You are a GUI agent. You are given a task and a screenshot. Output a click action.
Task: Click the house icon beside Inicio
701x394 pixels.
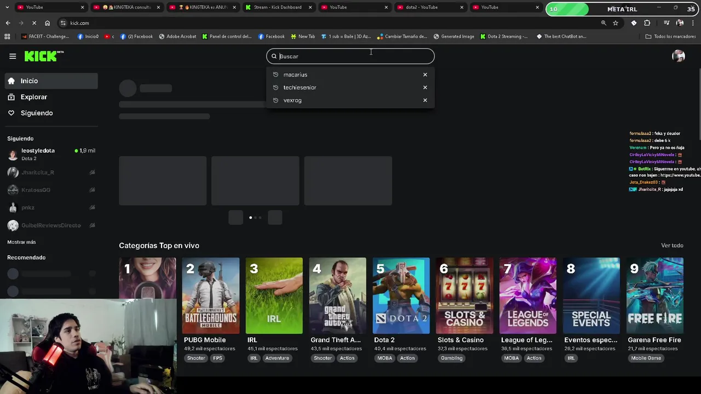pos(11,81)
